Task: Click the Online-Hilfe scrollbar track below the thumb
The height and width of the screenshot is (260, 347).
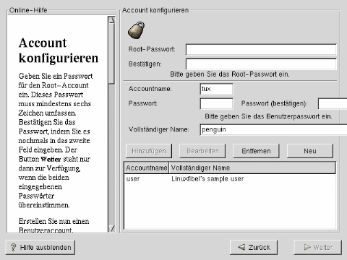Action: pyautogui.click(x=111, y=154)
